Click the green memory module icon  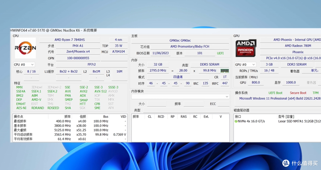click(x=225, y=71)
